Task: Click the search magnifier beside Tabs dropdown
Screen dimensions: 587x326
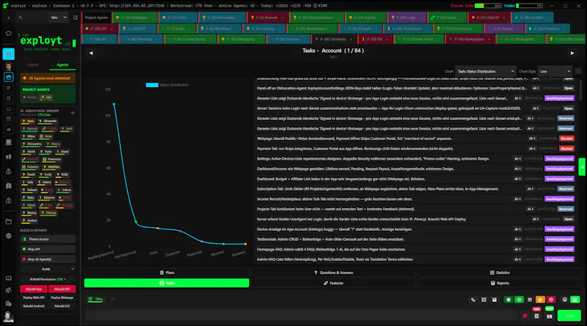Action: (21, 18)
